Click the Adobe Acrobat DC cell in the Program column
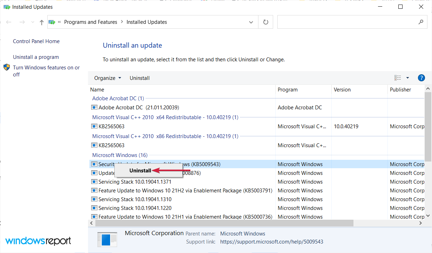 [300, 108]
